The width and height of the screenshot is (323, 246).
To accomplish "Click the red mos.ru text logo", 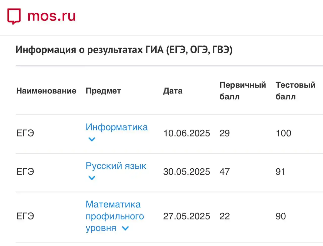I will click(x=51, y=16).
